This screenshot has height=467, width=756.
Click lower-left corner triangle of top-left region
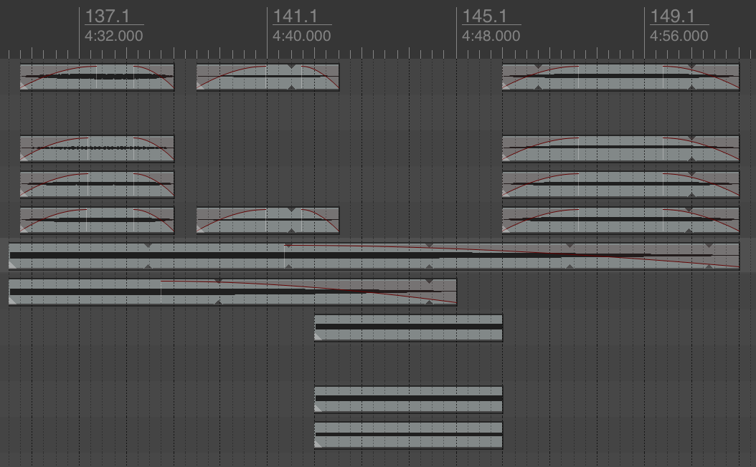point(24,86)
